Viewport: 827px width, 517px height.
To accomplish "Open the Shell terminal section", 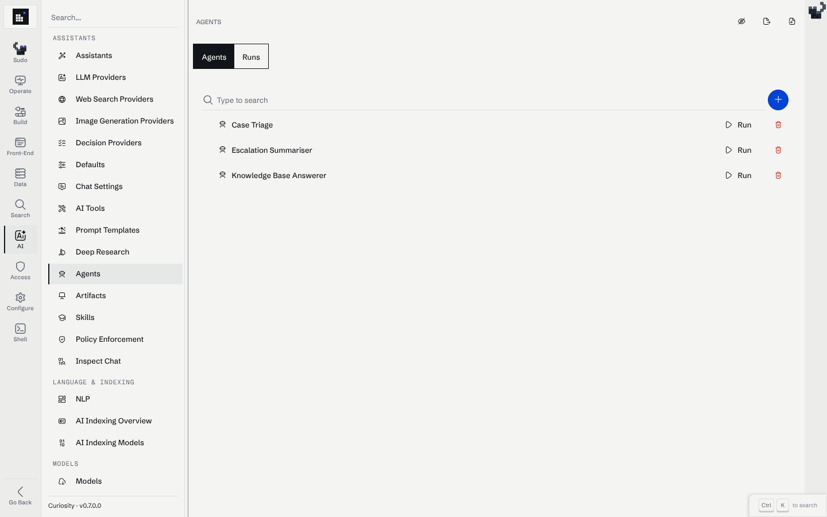I will [20, 332].
